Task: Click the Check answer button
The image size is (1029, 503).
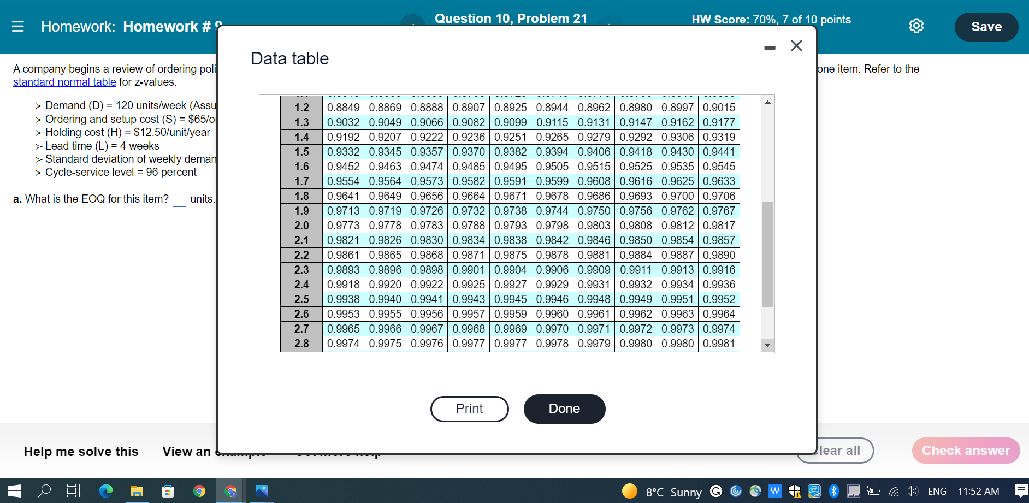Action: pyautogui.click(x=966, y=451)
